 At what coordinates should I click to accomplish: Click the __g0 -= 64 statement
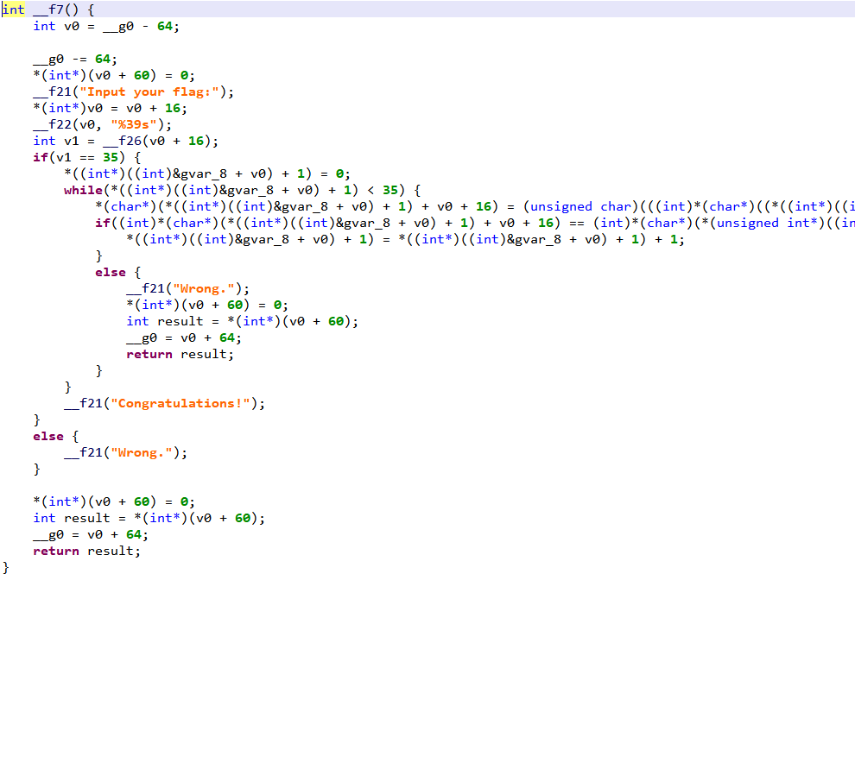[x=75, y=59]
